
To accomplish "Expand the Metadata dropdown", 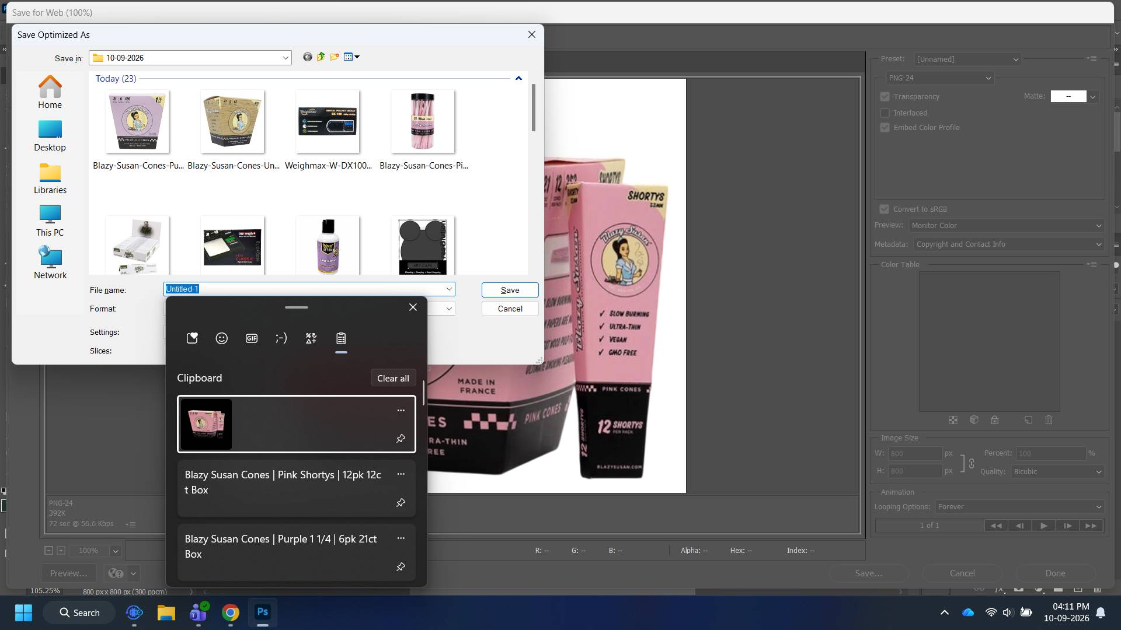I will pos(1008,244).
